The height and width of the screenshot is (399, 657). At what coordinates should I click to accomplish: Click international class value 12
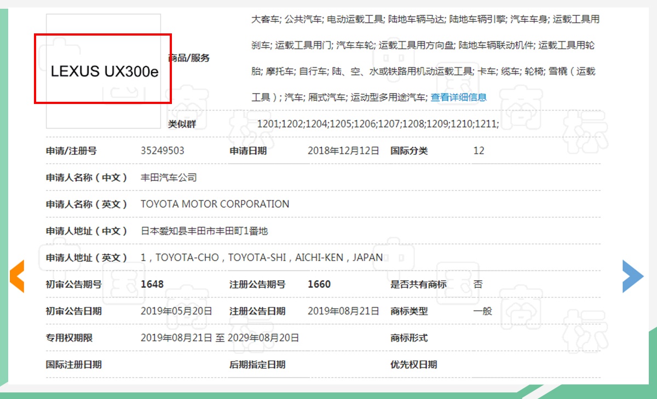479,151
